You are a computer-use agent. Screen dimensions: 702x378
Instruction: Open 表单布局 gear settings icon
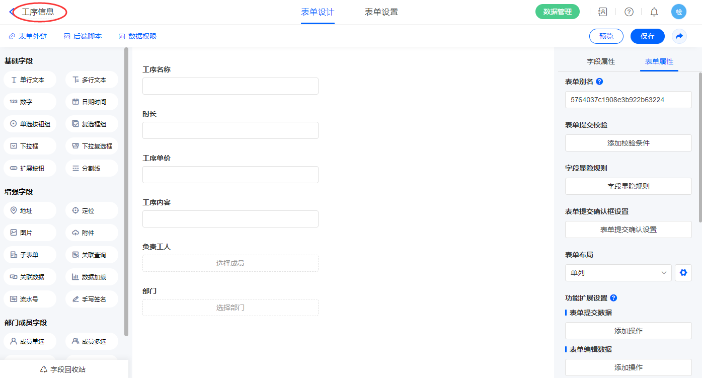(x=683, y=273)
